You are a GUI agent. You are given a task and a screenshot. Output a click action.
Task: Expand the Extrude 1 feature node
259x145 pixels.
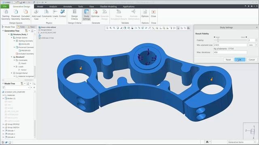[3, 130]
